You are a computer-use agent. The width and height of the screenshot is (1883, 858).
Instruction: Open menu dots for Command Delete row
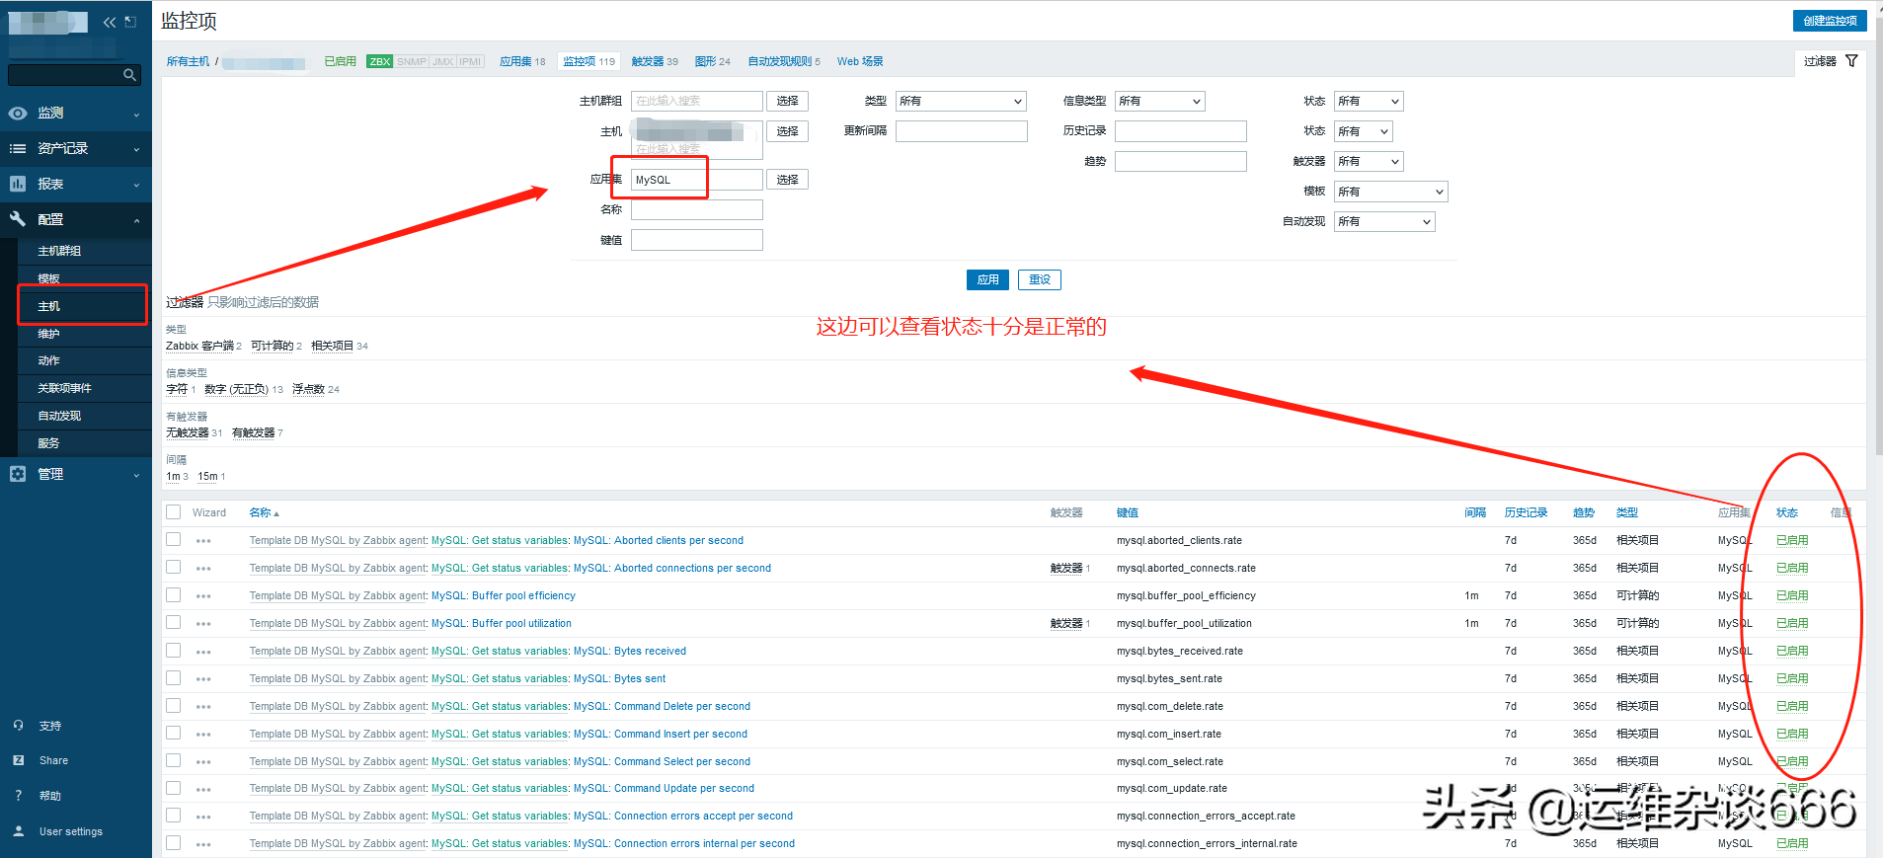tap(203, 707)
